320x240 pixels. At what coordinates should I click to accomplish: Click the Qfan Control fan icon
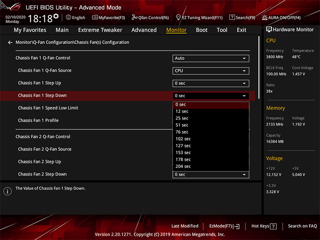[134, 17]
